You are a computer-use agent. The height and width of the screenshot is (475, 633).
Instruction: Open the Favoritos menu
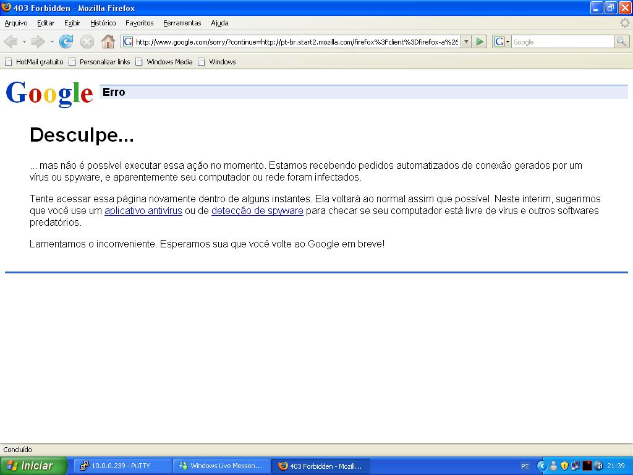coord(139,23)
